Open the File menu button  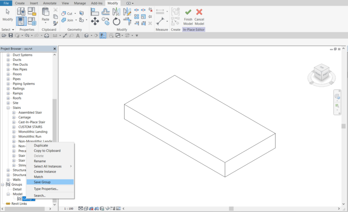(x=6, y=3)
